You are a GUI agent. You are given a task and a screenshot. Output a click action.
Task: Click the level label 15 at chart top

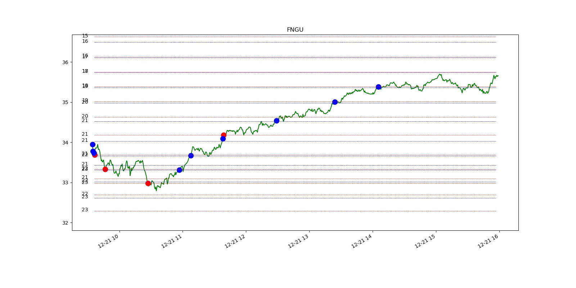tap(85, 36)
